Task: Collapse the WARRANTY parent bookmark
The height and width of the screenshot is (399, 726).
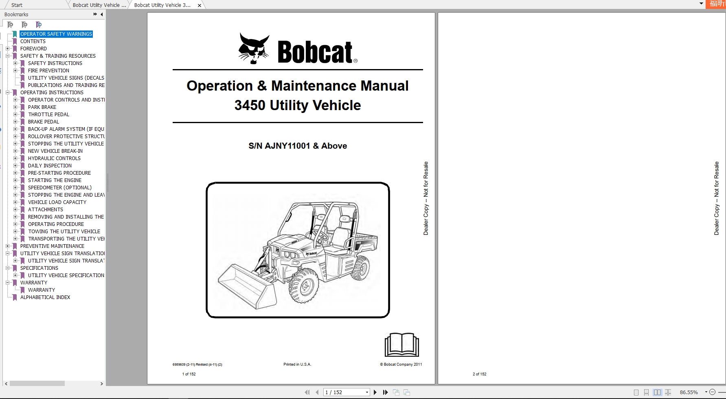Action: click(x=7, y=283)
